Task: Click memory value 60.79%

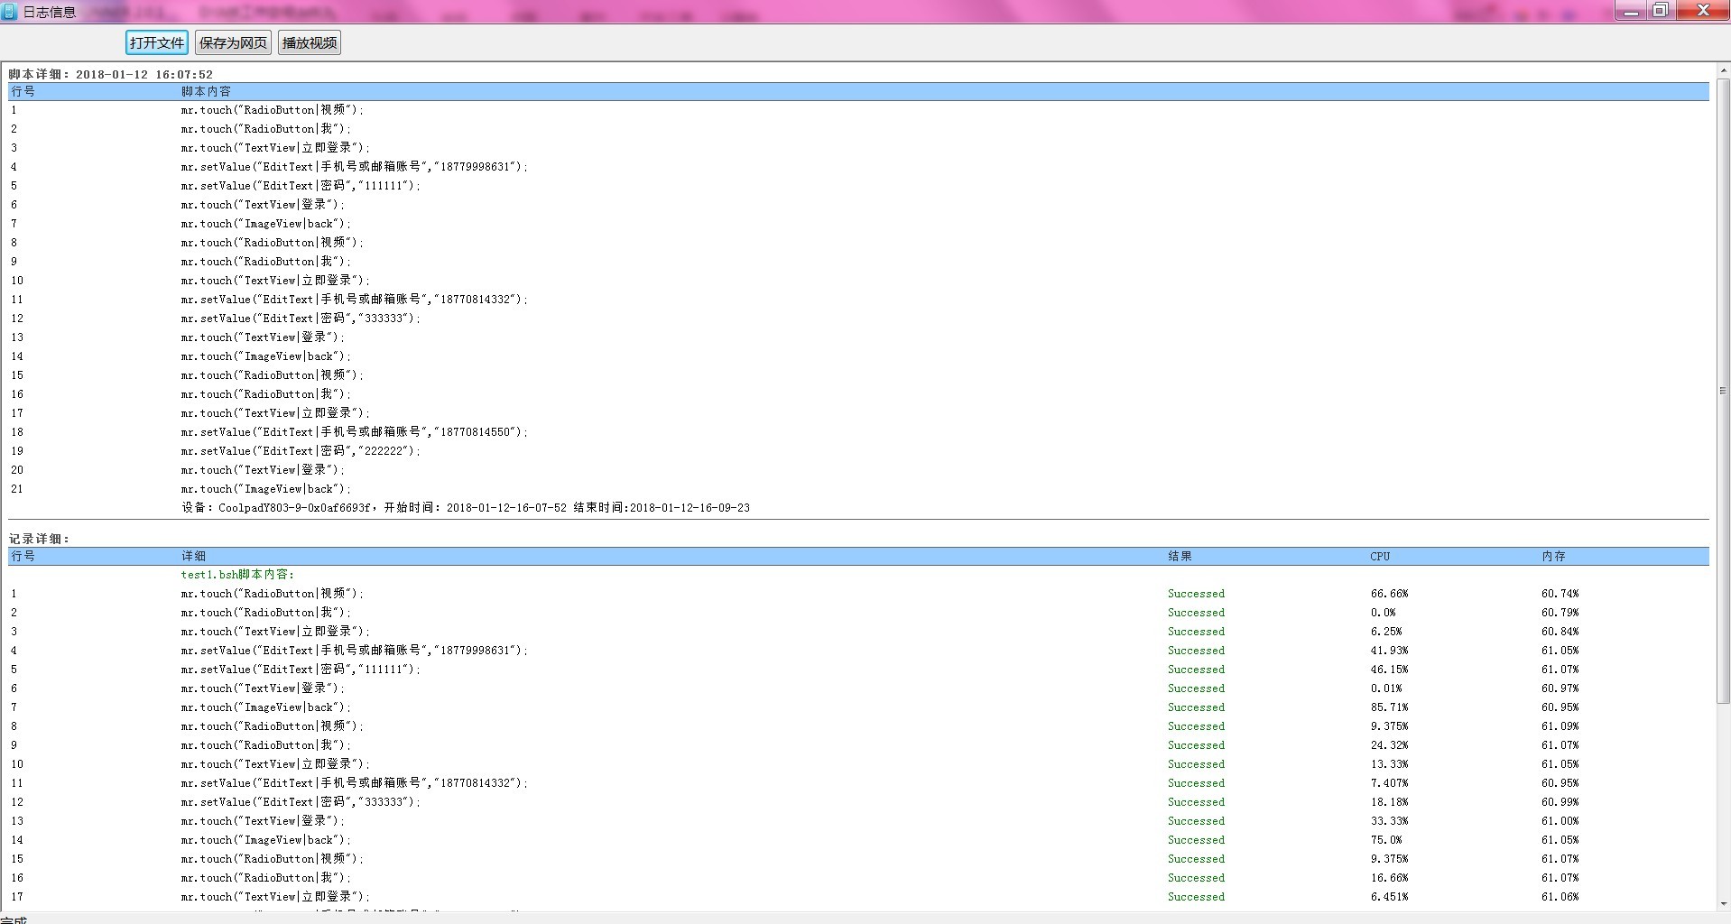Action: [x=1560, y=613]
